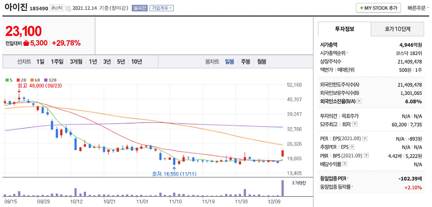Click the 최저 16,550 (11/11) chart marker
The height and width of the screenshot is (207, 432).
coord(174,174)
